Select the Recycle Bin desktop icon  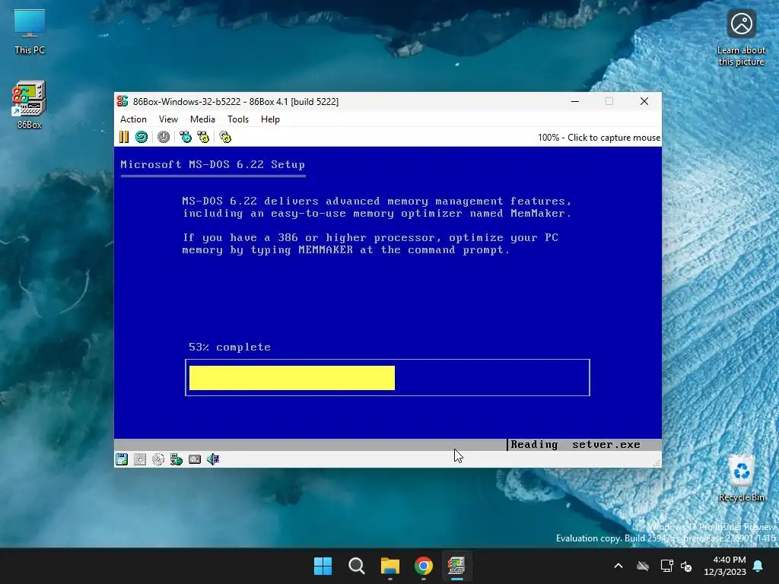741,479
